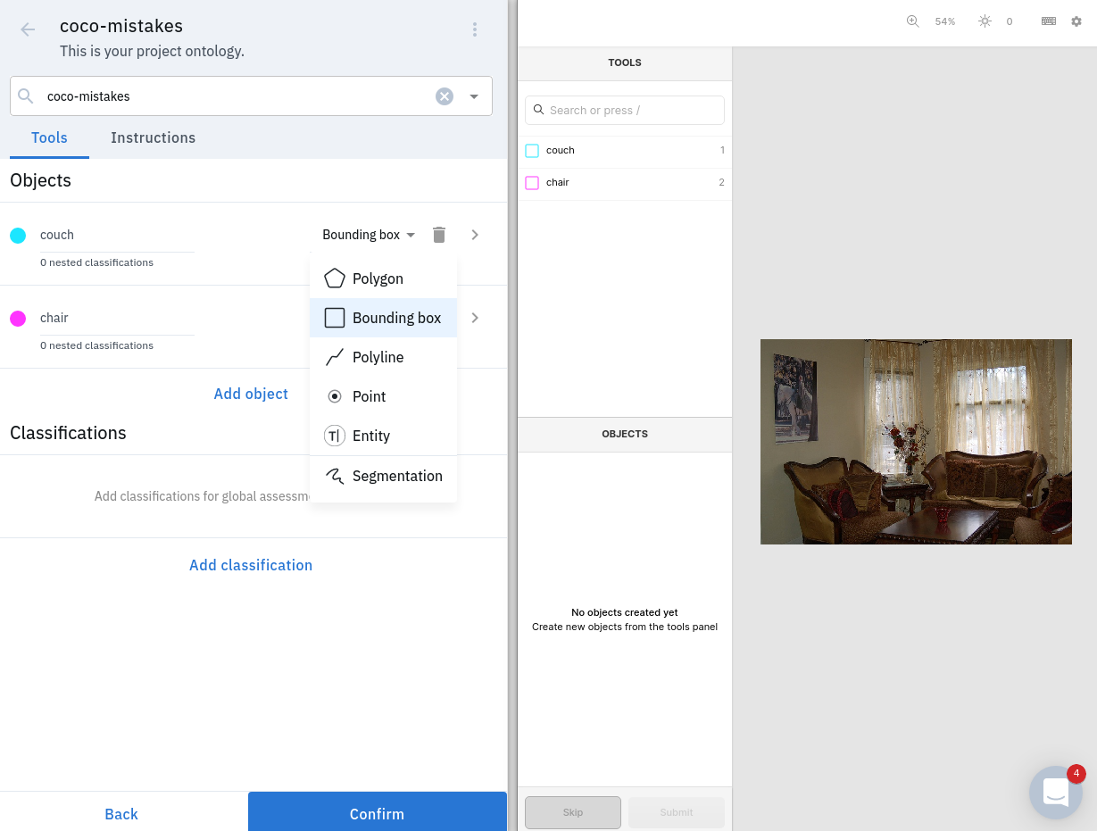Switch to the Tools tab
This screenshot has width=1097, height=831.
[x=49, y=137]
